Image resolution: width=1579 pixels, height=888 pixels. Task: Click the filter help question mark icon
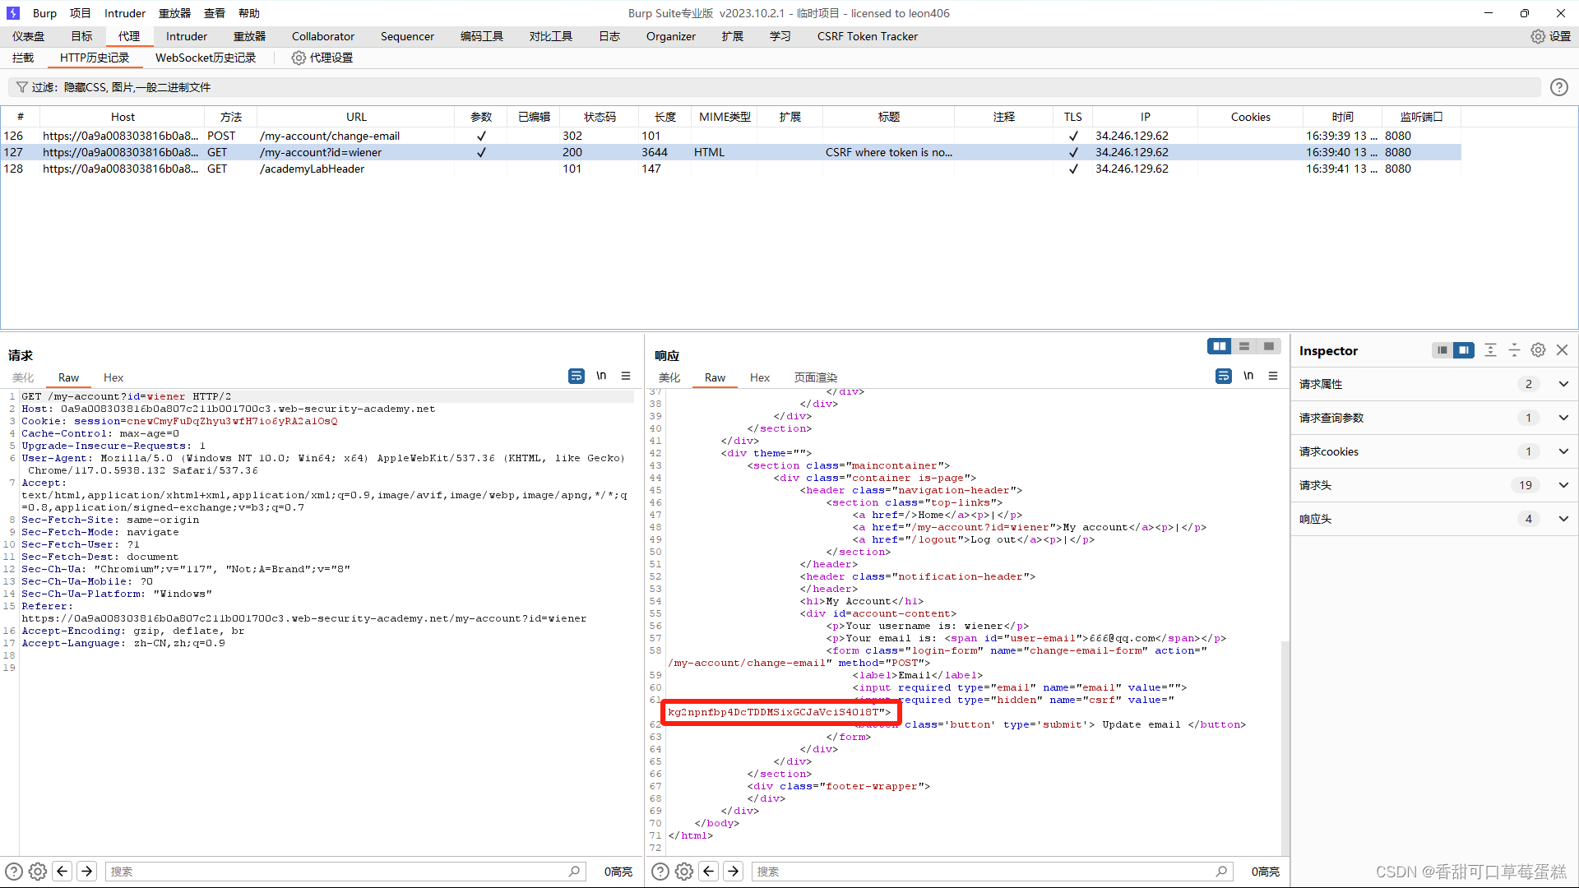pyautogui.click(x=1558, y=87)
